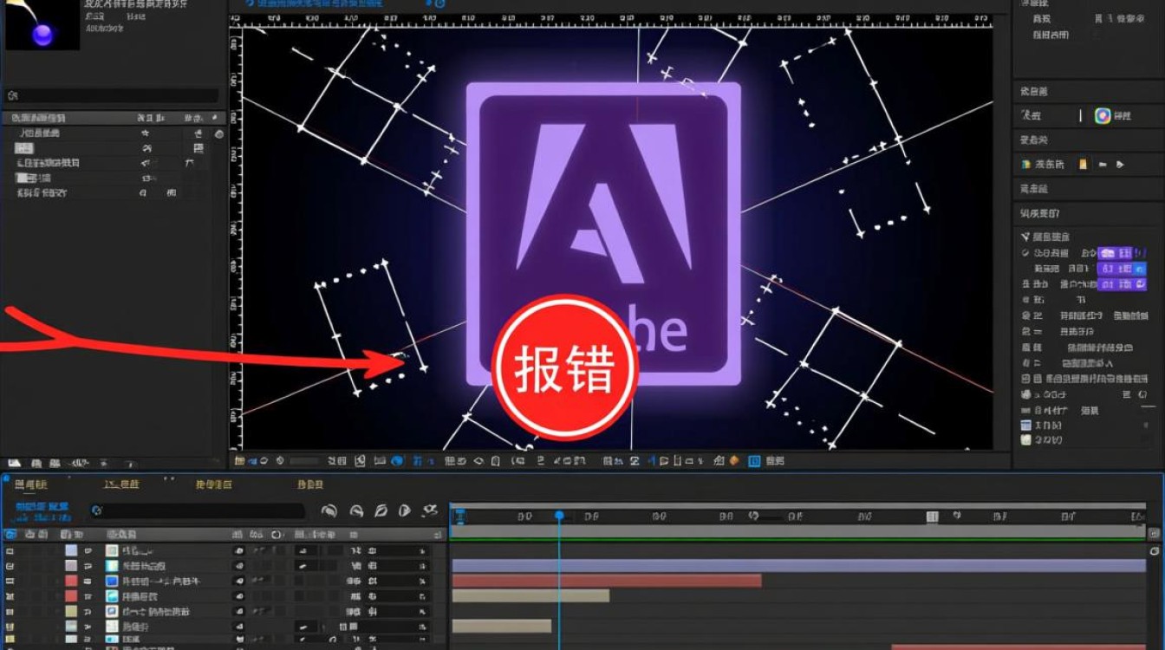Open the fourth tab of the timeline panel
The height and width of the screenshot is (650, 1165).
(x=310, y=484)
